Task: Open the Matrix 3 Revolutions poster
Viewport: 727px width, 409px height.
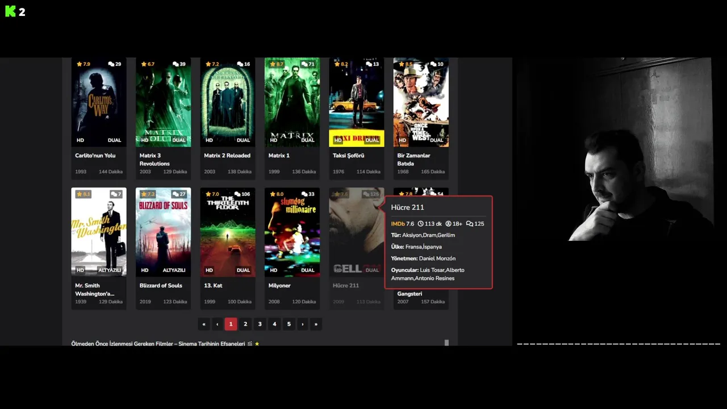Action: pos(163,102)
